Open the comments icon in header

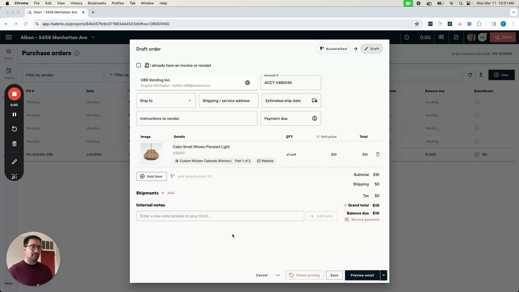441,37
